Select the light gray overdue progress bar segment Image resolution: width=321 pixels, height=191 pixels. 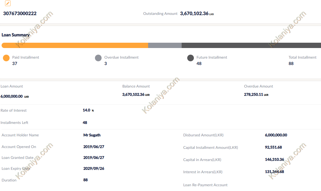(x=165, y=45)
